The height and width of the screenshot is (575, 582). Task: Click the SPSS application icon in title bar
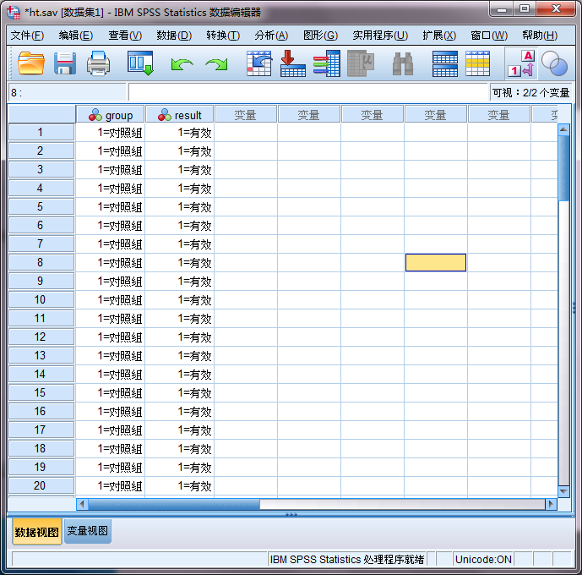pyautogui.click(x=14, y=12)
